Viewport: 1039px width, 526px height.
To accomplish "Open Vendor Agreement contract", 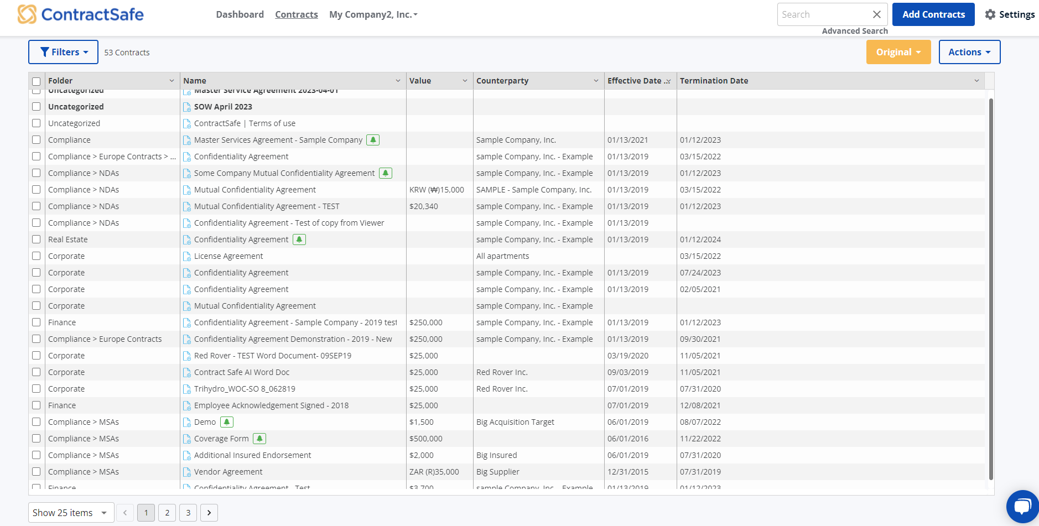I will click(228, 472).
